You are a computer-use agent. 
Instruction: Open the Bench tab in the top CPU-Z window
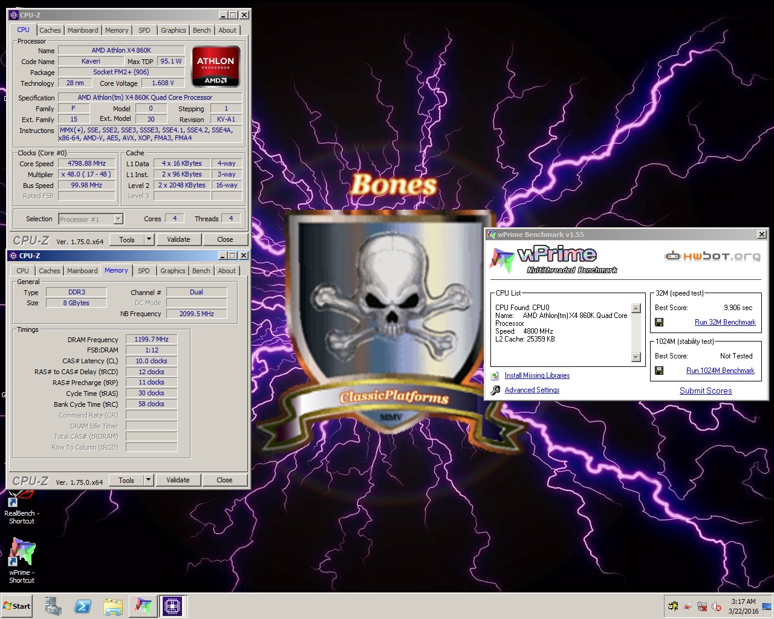(x=202, y=30)
